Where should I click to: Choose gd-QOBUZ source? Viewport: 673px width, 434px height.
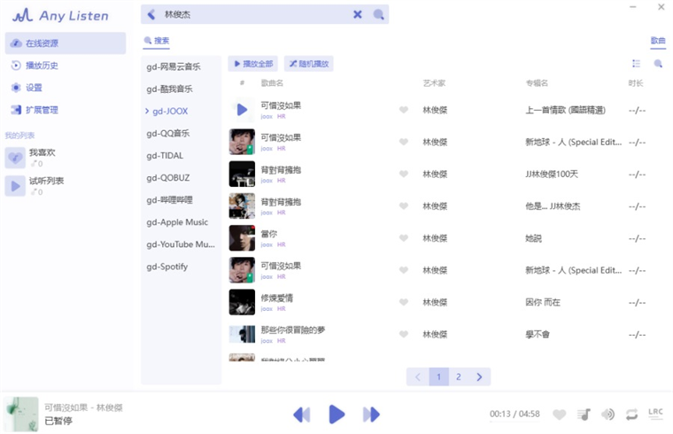click(x=182, y=178)
